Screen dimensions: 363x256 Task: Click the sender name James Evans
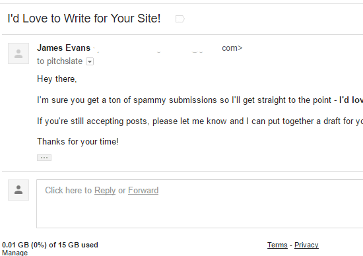[x=63, y=48]
